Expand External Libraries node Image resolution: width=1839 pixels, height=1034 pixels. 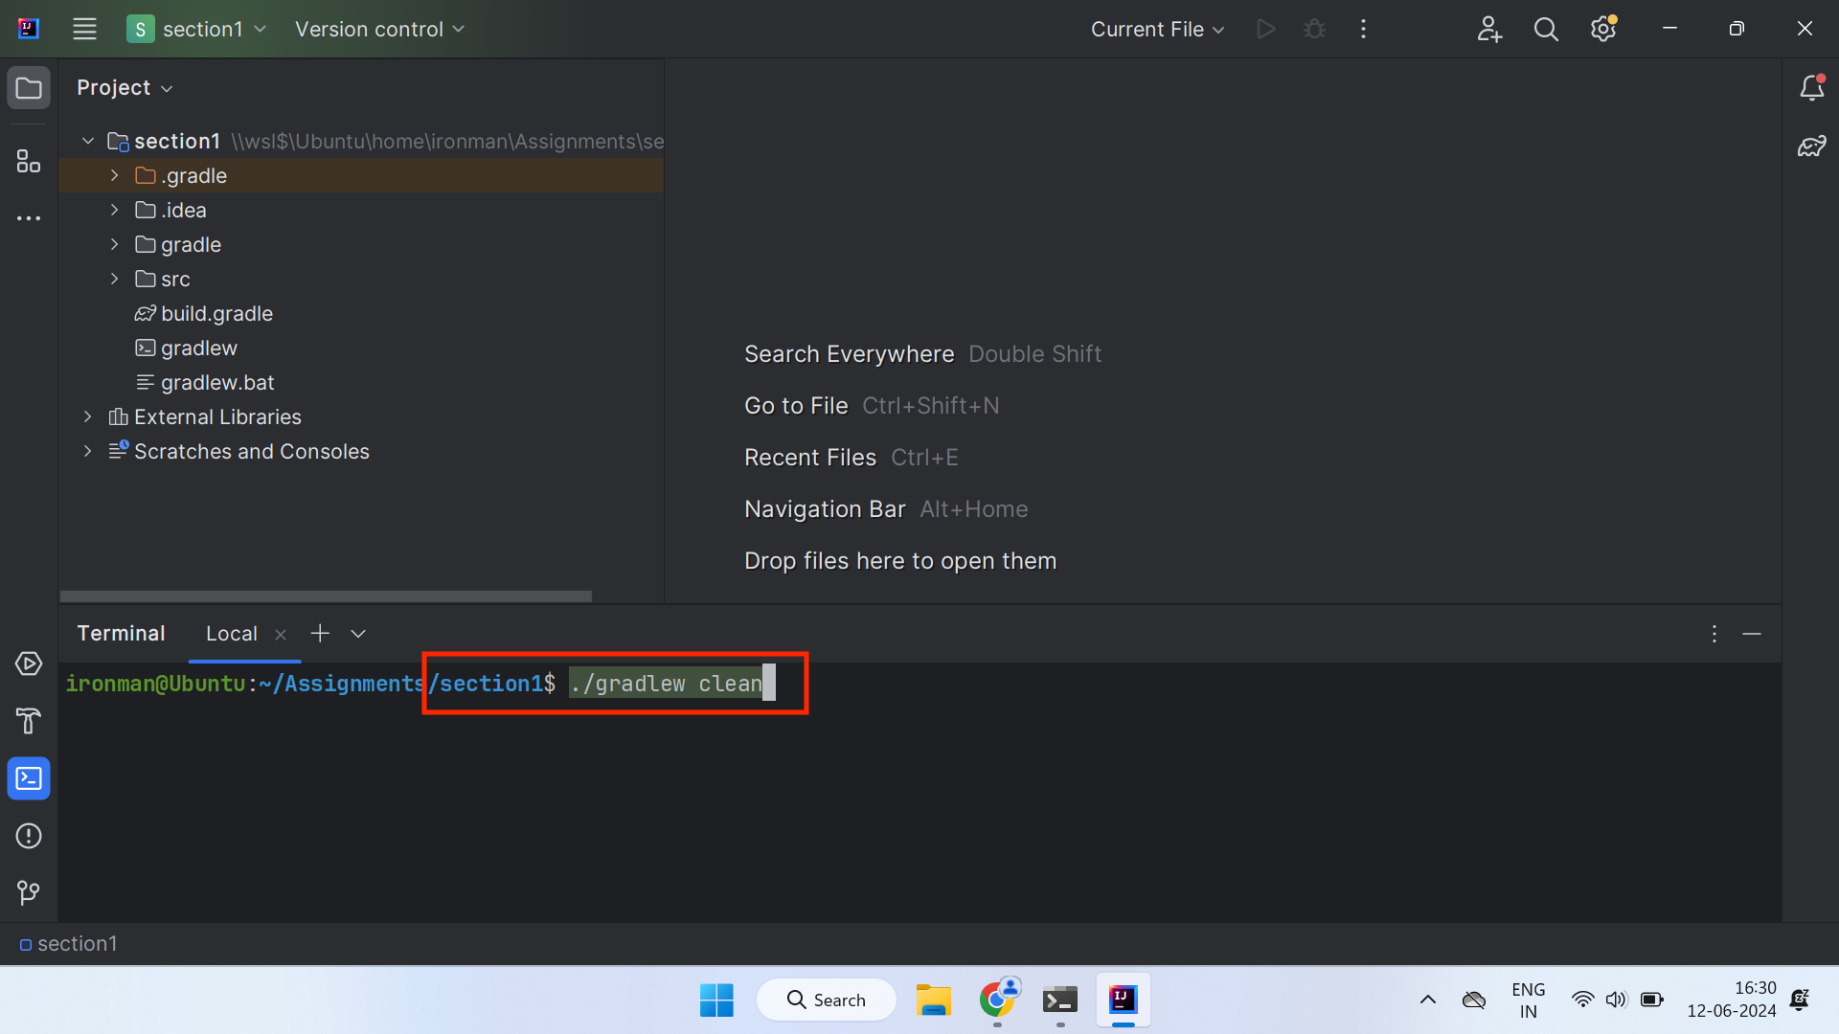click(x=88, y=417)
